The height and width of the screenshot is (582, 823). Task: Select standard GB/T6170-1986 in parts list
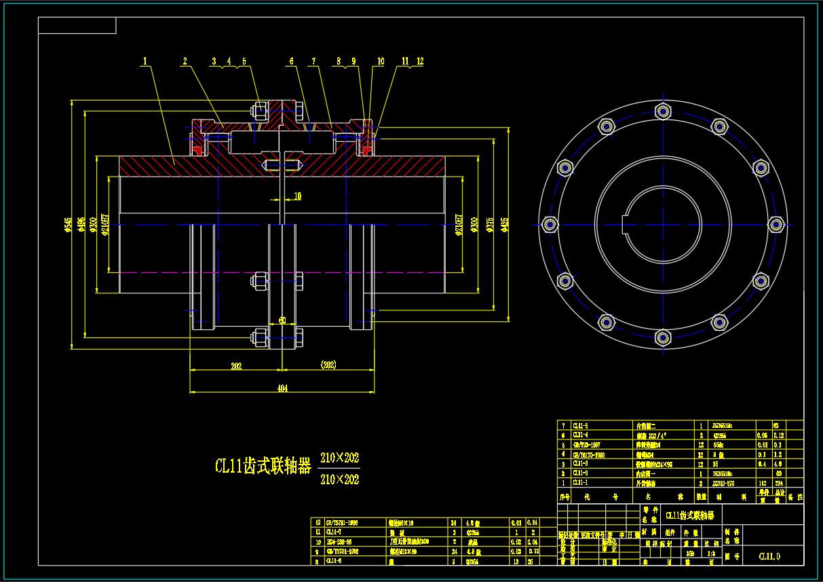tap(588, 454)
